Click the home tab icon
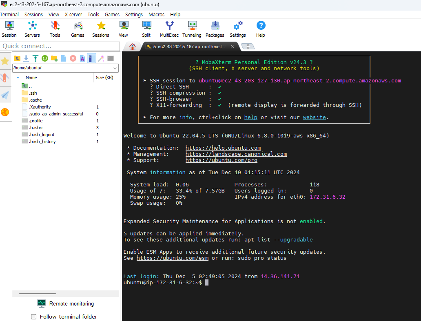Viewport: 421px width, 321px height. 132,46
